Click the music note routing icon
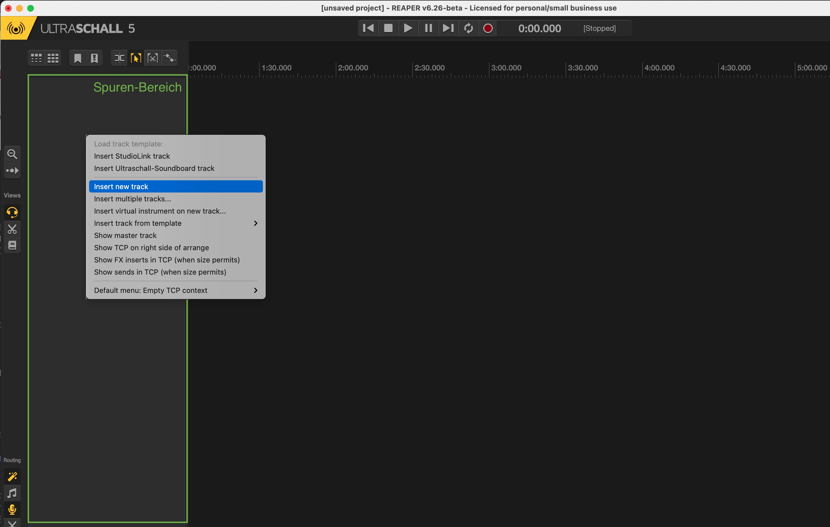The image size is (830, 527). [12, 493]
